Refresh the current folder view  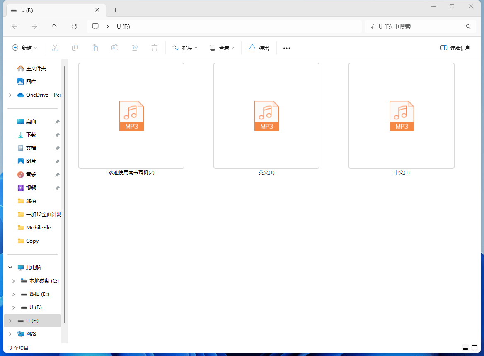74,26
